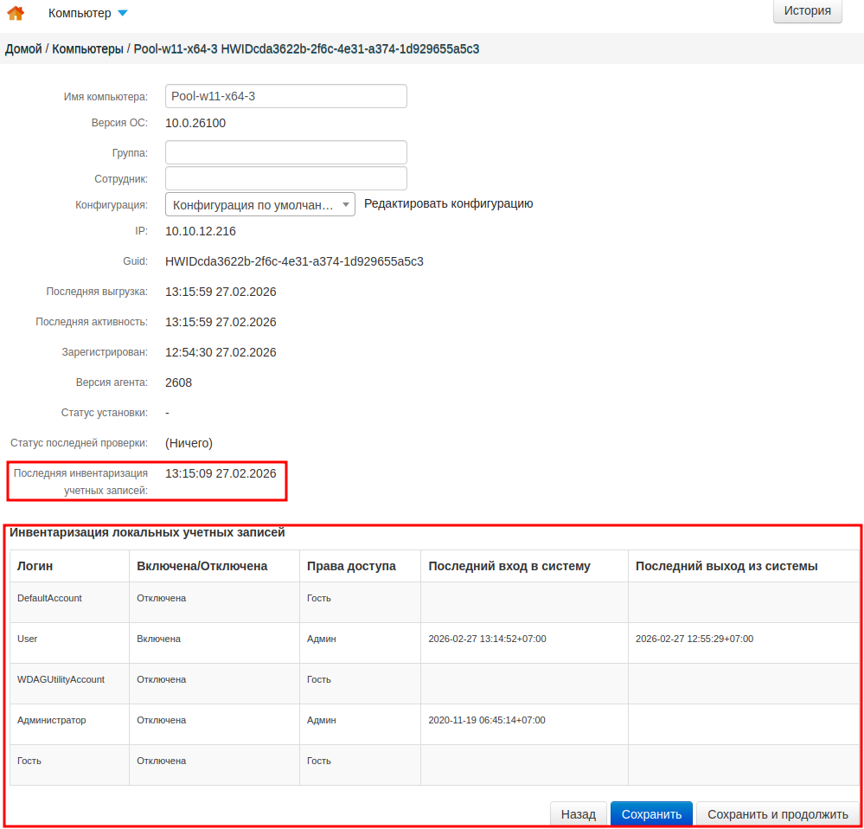Open Компьютеры breadcrumb link

pyautogui.click(x=87, y=49)
